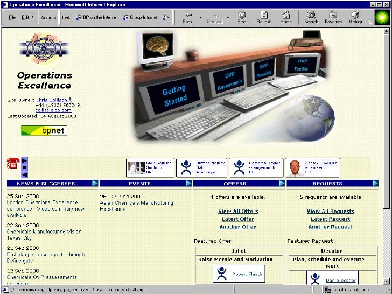Open the Robert Flesch link
This screenshot has width=392, height=294.
[247, 274]
